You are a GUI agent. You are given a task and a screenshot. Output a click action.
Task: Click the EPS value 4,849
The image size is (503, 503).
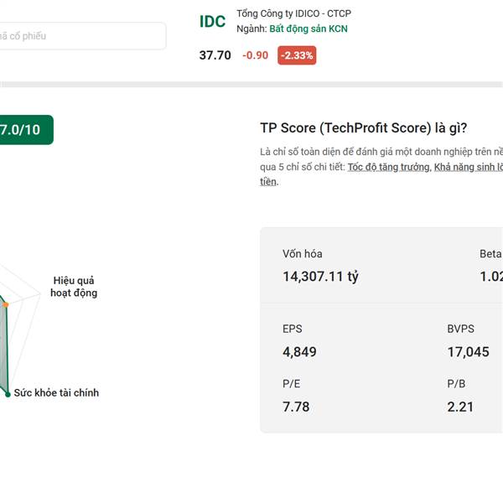pos(299,352)
